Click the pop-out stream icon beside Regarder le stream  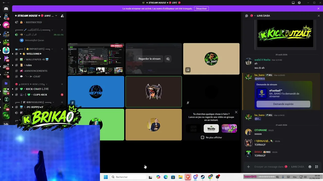coord(168,59)
